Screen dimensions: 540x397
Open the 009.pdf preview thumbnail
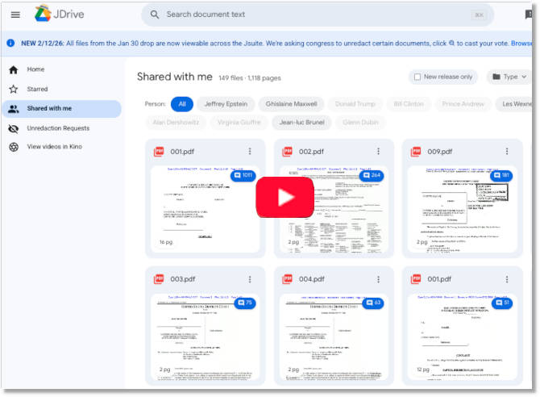click(463, 209)
